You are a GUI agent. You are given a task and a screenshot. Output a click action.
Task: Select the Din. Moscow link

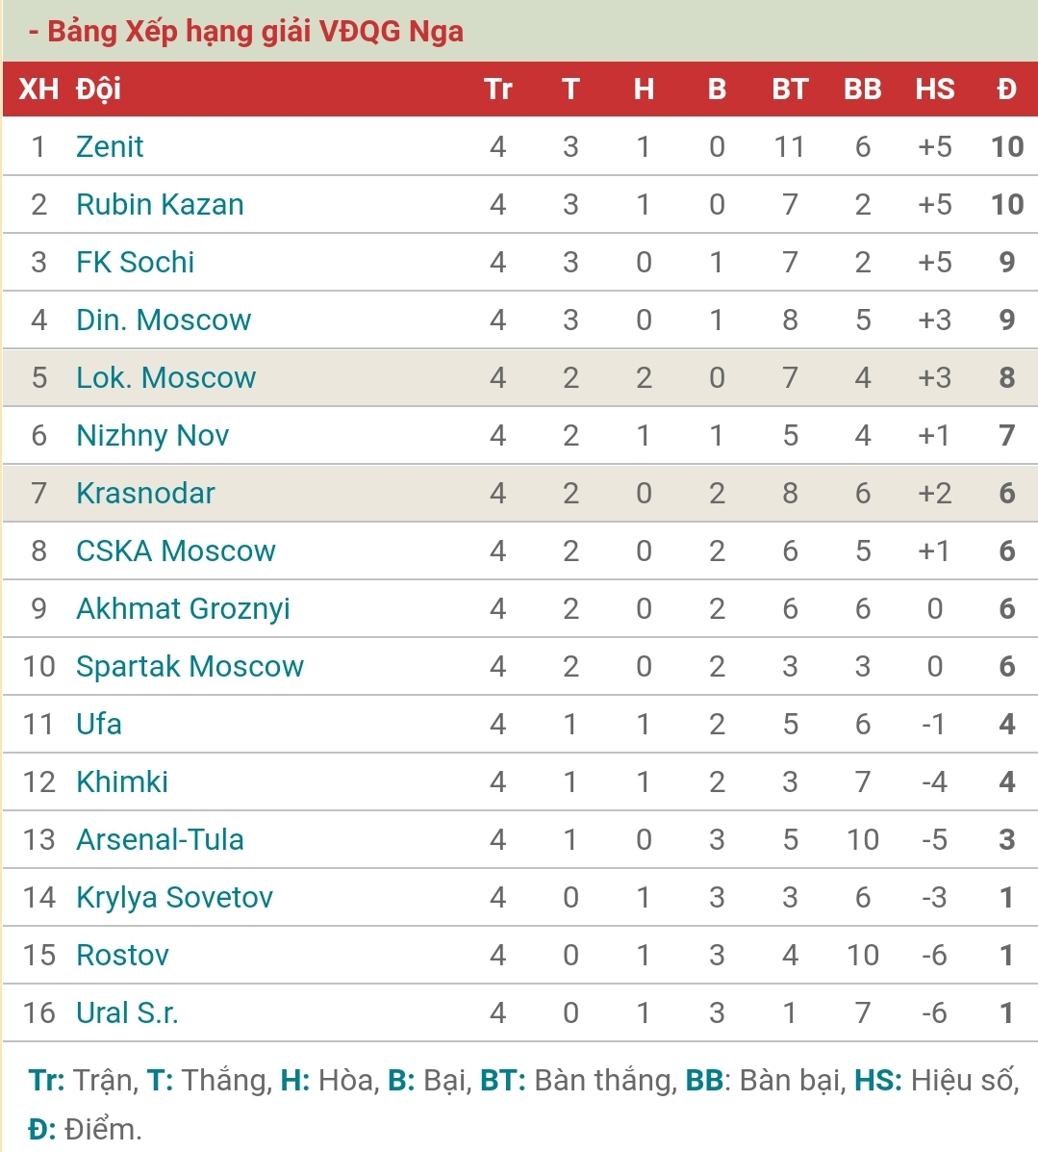click(x=164, y=320)
